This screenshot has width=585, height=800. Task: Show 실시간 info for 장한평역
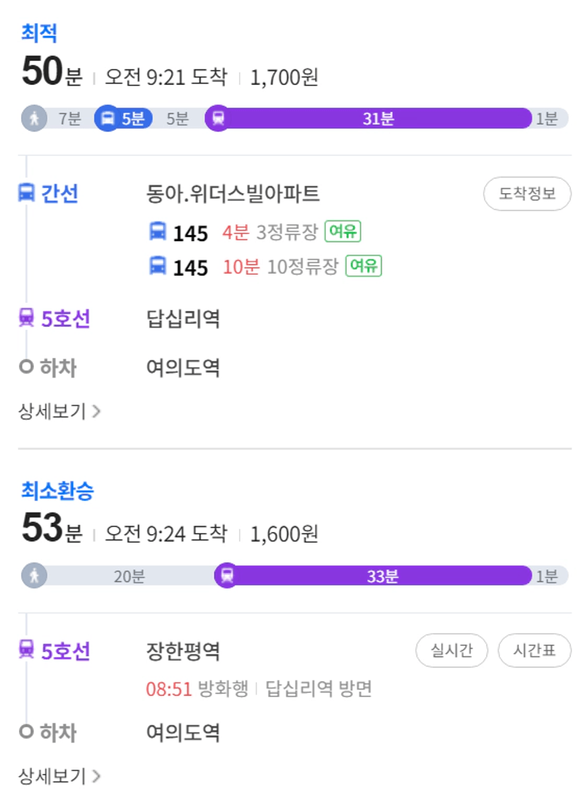click(x=452, y=650)
